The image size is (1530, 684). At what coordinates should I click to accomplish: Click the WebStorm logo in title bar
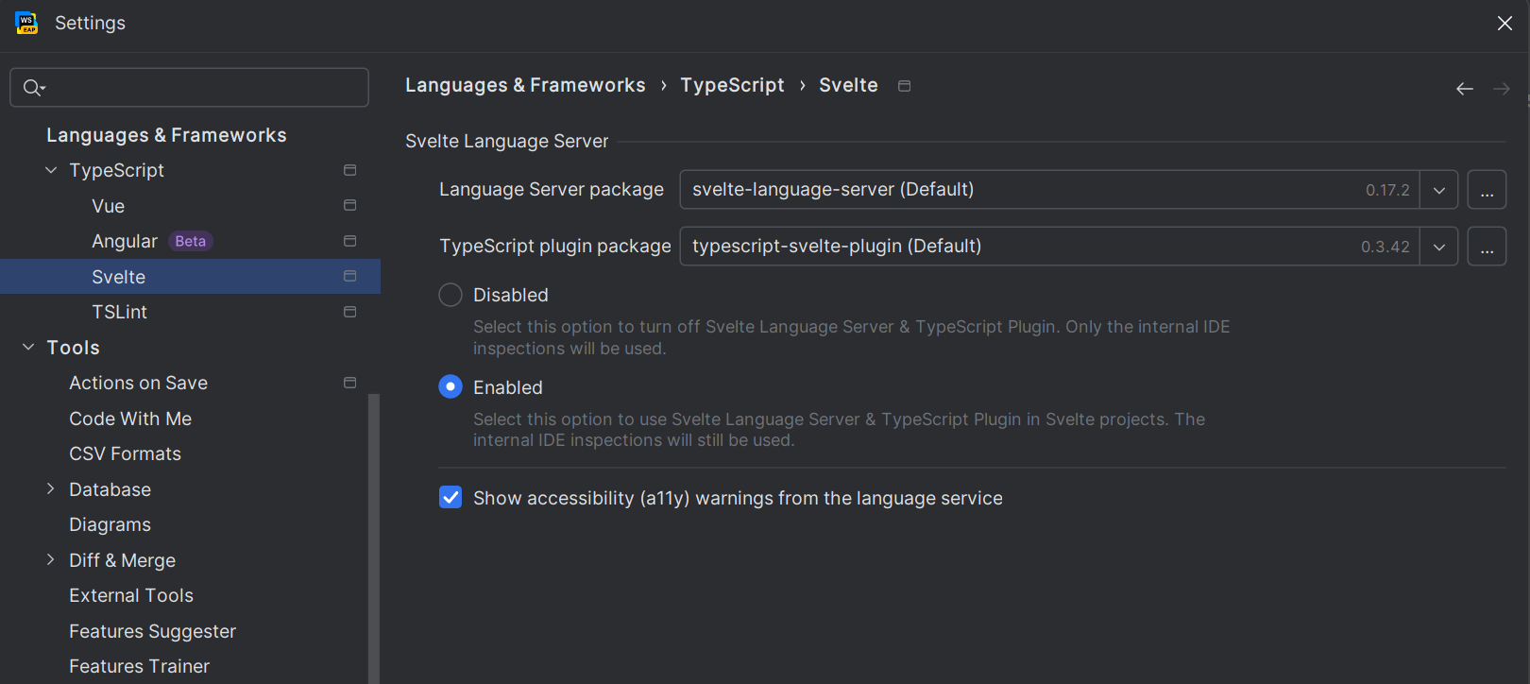tap(26, 23)
